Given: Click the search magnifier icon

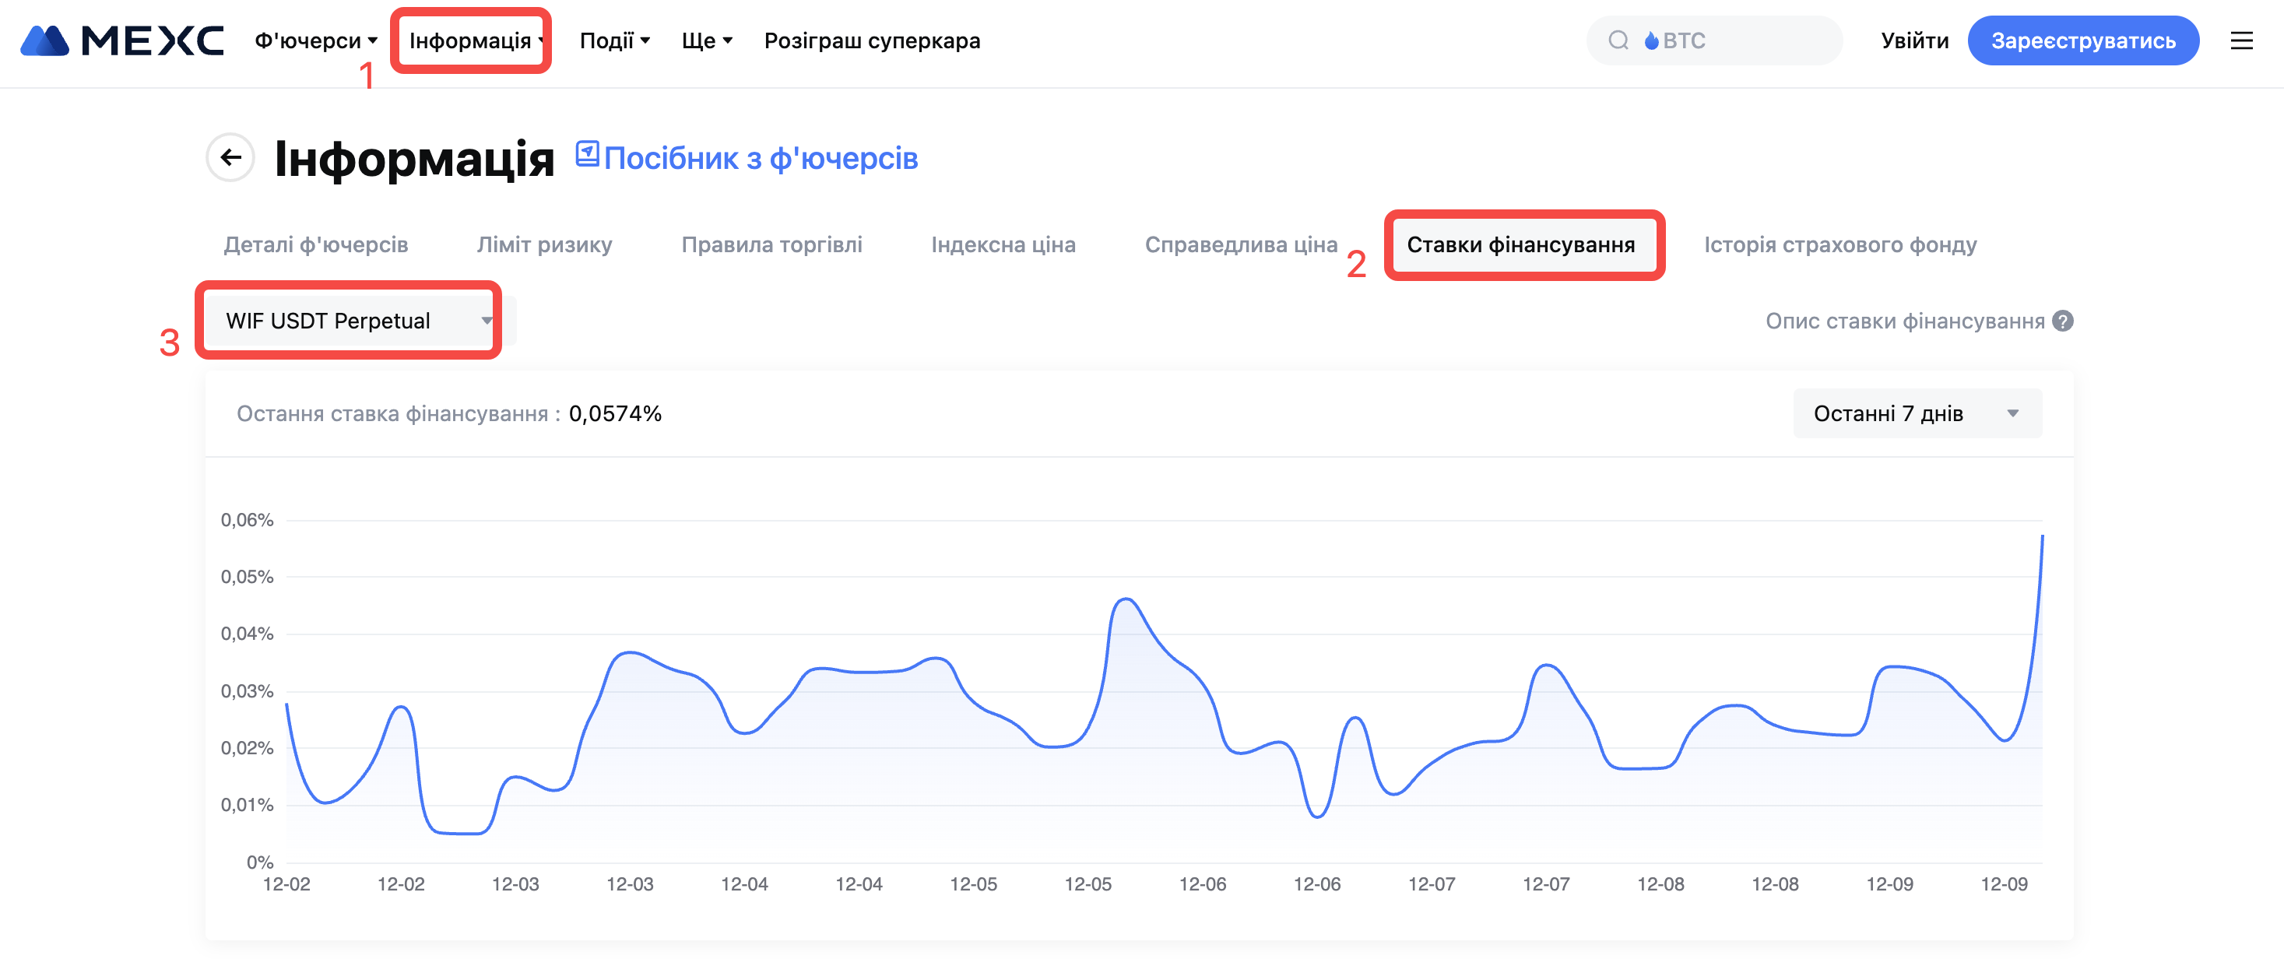Looking at the screenshot, I should (x=1618, y=40).
